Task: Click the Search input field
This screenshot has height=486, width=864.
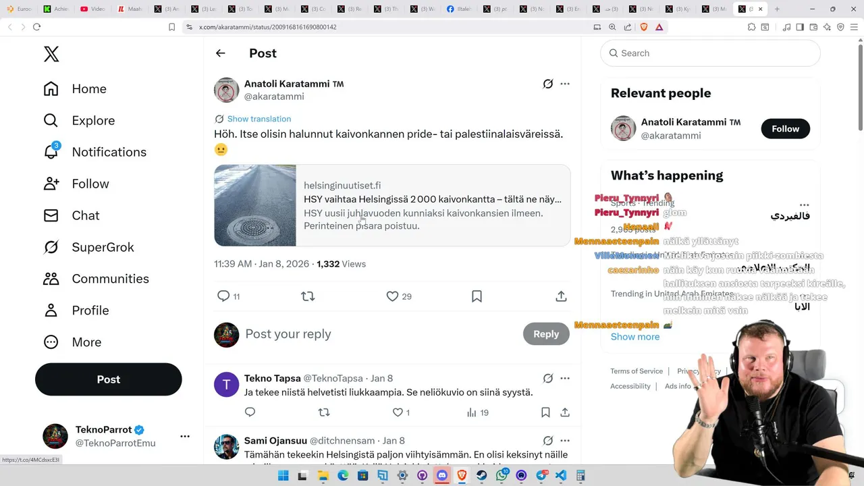Action: pyautogui.click(x=710, y=53)
